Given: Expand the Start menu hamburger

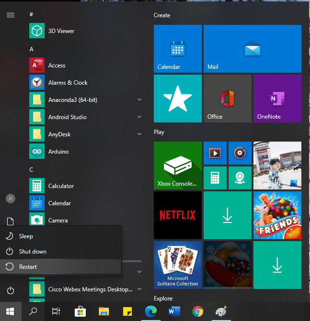Looking at the screenshot, I should pos(11,15).
